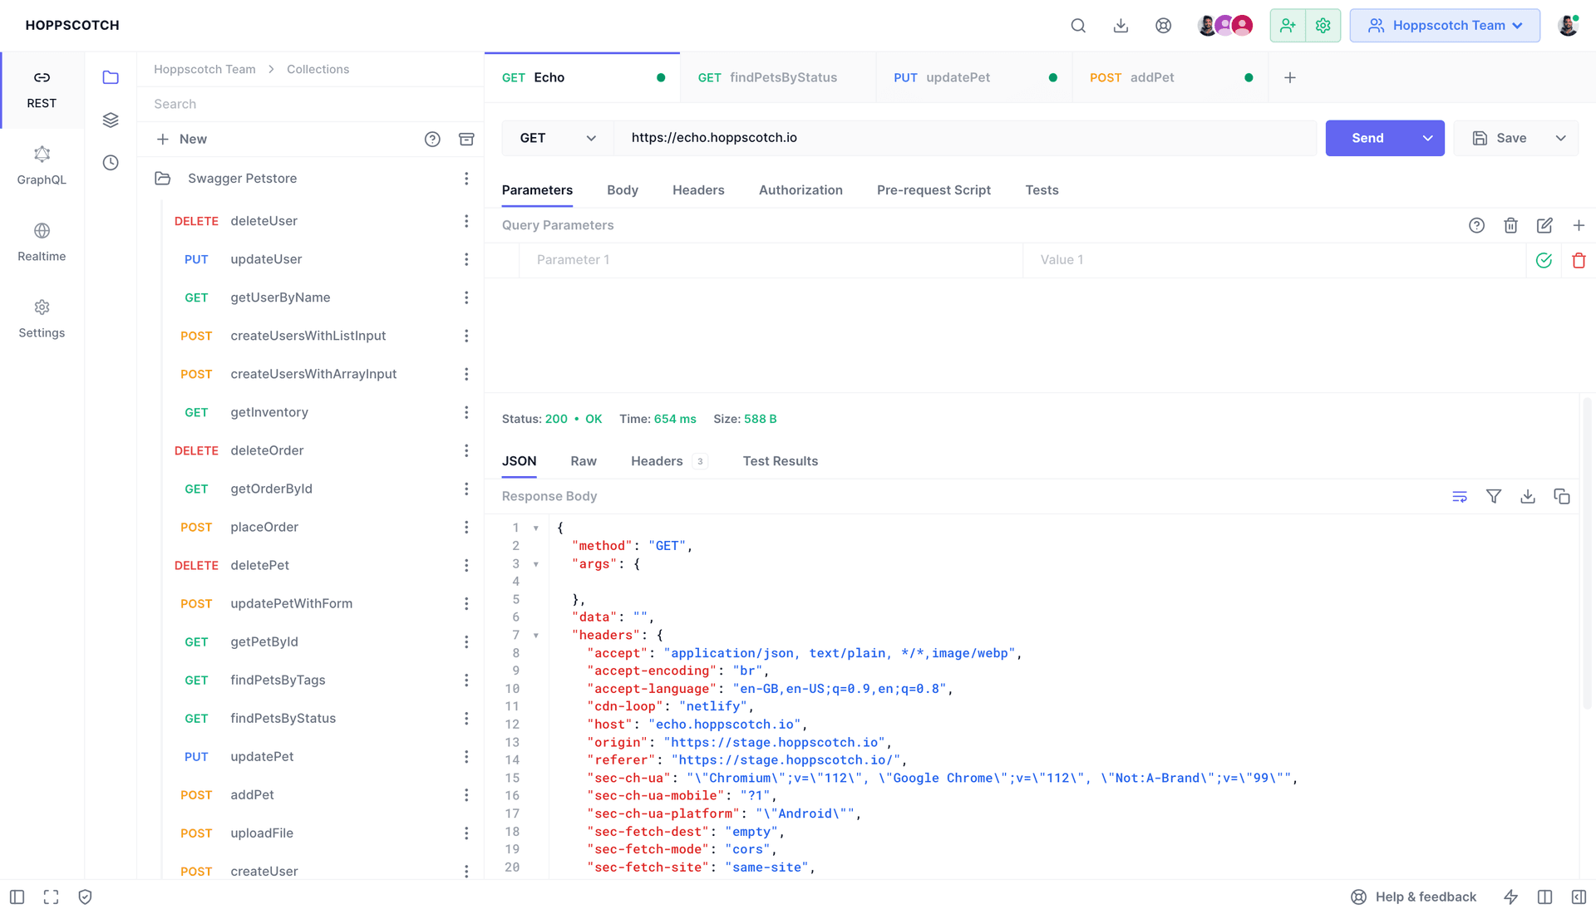The image size is (1596, 914).
Task: Click the Send button
Action: (1367, 138)
